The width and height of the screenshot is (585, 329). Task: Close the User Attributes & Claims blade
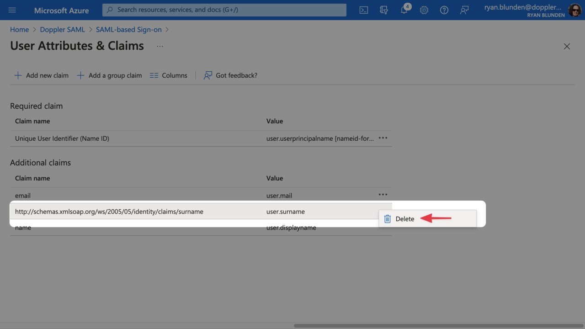click(x=567, y=46)
